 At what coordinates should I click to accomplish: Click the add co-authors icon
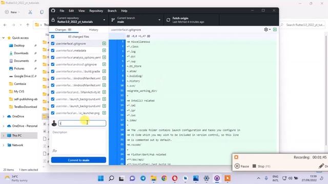point(55,151)
